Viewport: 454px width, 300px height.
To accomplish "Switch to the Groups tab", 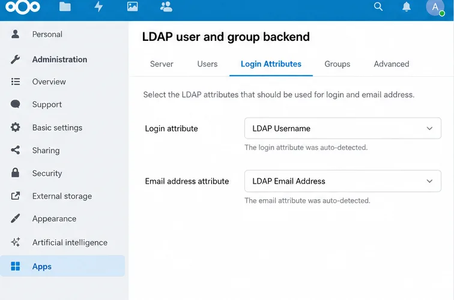I will pos(337,64).
